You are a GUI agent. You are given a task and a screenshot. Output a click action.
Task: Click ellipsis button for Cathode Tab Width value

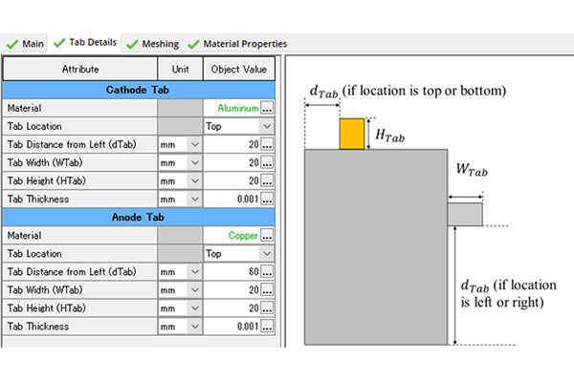click(267, 163)
